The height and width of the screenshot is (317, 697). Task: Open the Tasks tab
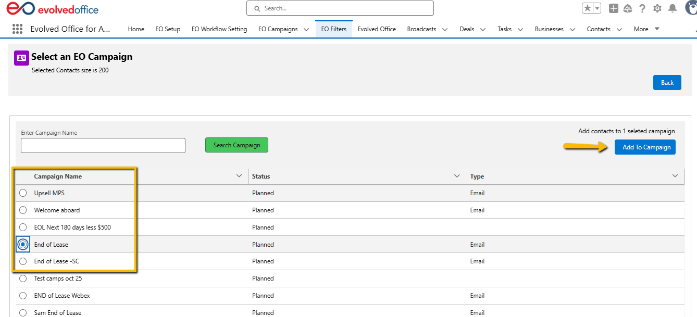click(x=504, y=29)
